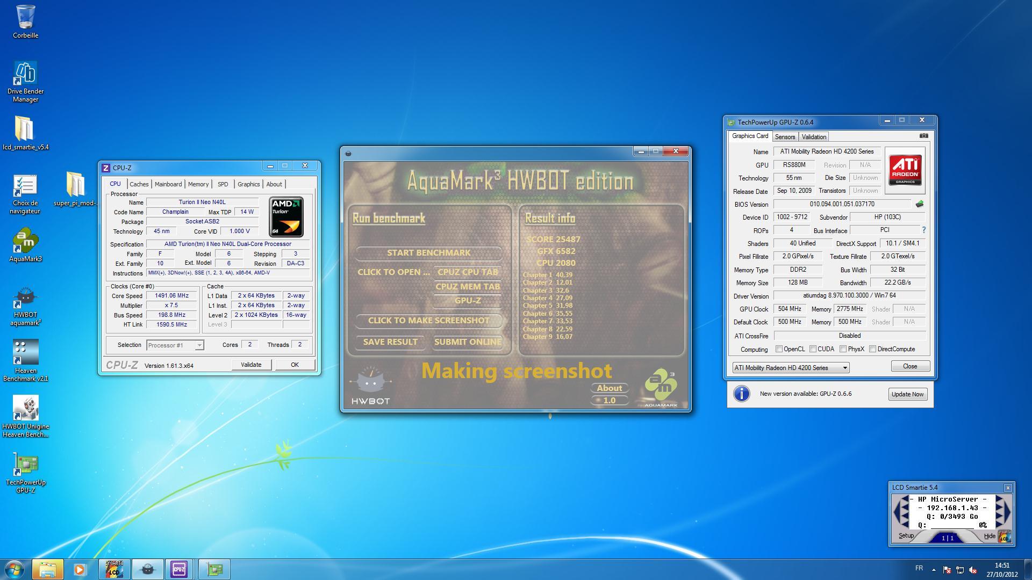Open Choix de navigateur desktop shortcut

click(x=25, y=193)
